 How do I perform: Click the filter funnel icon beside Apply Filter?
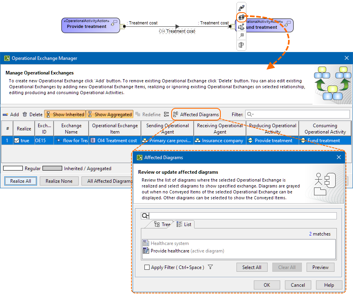(210, 267)
